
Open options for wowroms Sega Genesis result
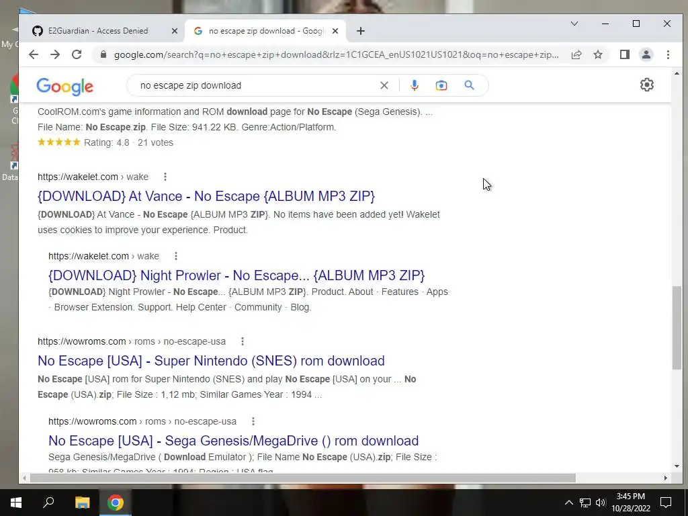pyautogui.click(x=253, y=421)
